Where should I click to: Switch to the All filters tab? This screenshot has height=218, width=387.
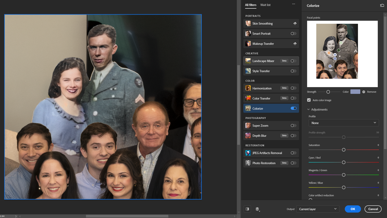click(251, 5)
